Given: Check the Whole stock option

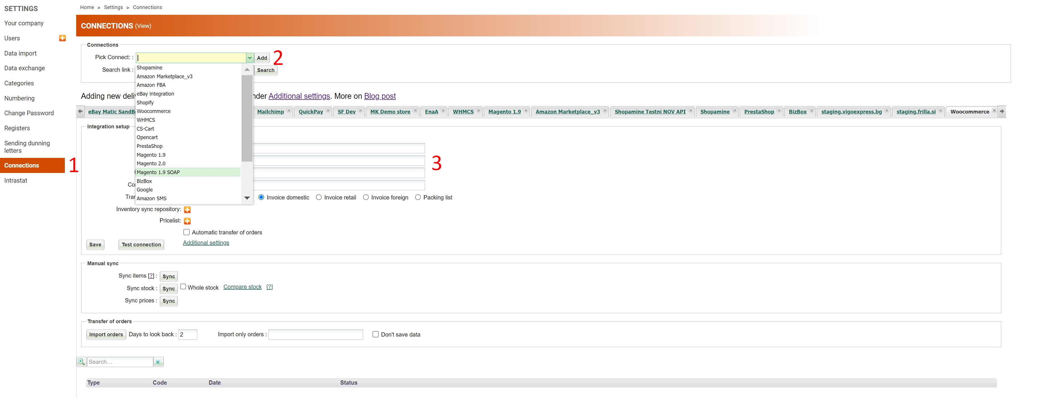Looking at the screenshot, I should [183, 286].
